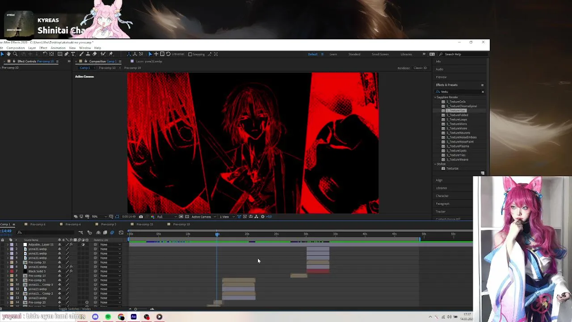Switch to Pre-comp 33 timeline tab
Screen dimensions: 572x322
coord(144,225)
